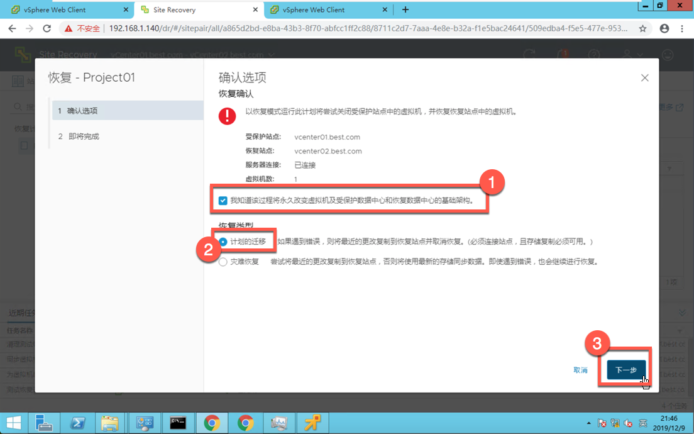Image resolution: width=694 pixels, height=434 pixels.
Task: Switch to the first Chrome taskbar window
Action: [212, 423]
